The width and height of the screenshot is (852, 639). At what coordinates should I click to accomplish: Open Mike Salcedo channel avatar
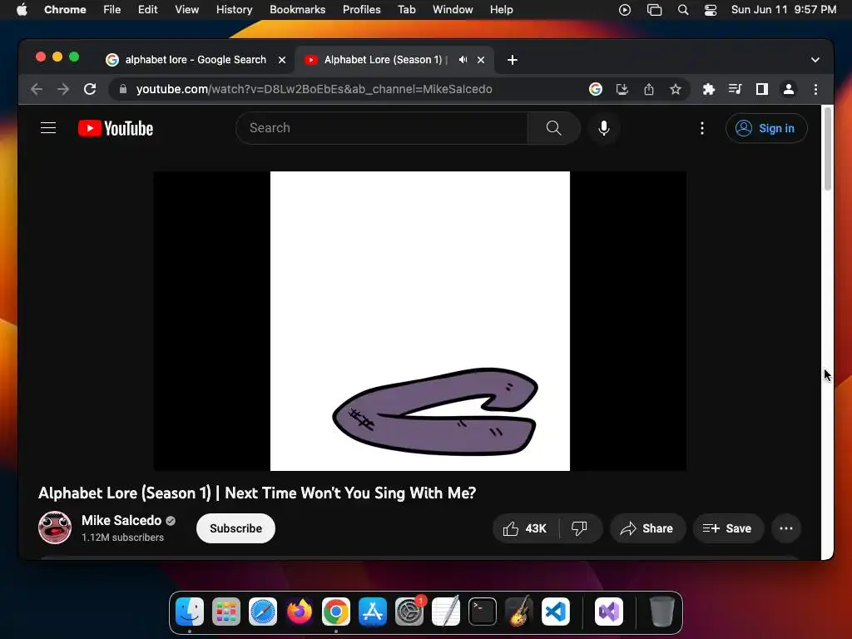(x=55, y=528)
